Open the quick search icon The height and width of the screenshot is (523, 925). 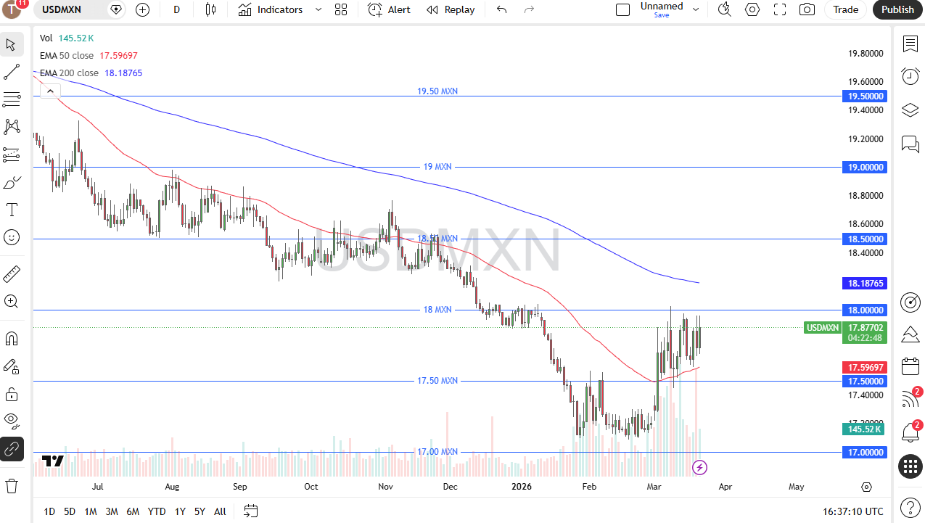(x=724, y=9)
